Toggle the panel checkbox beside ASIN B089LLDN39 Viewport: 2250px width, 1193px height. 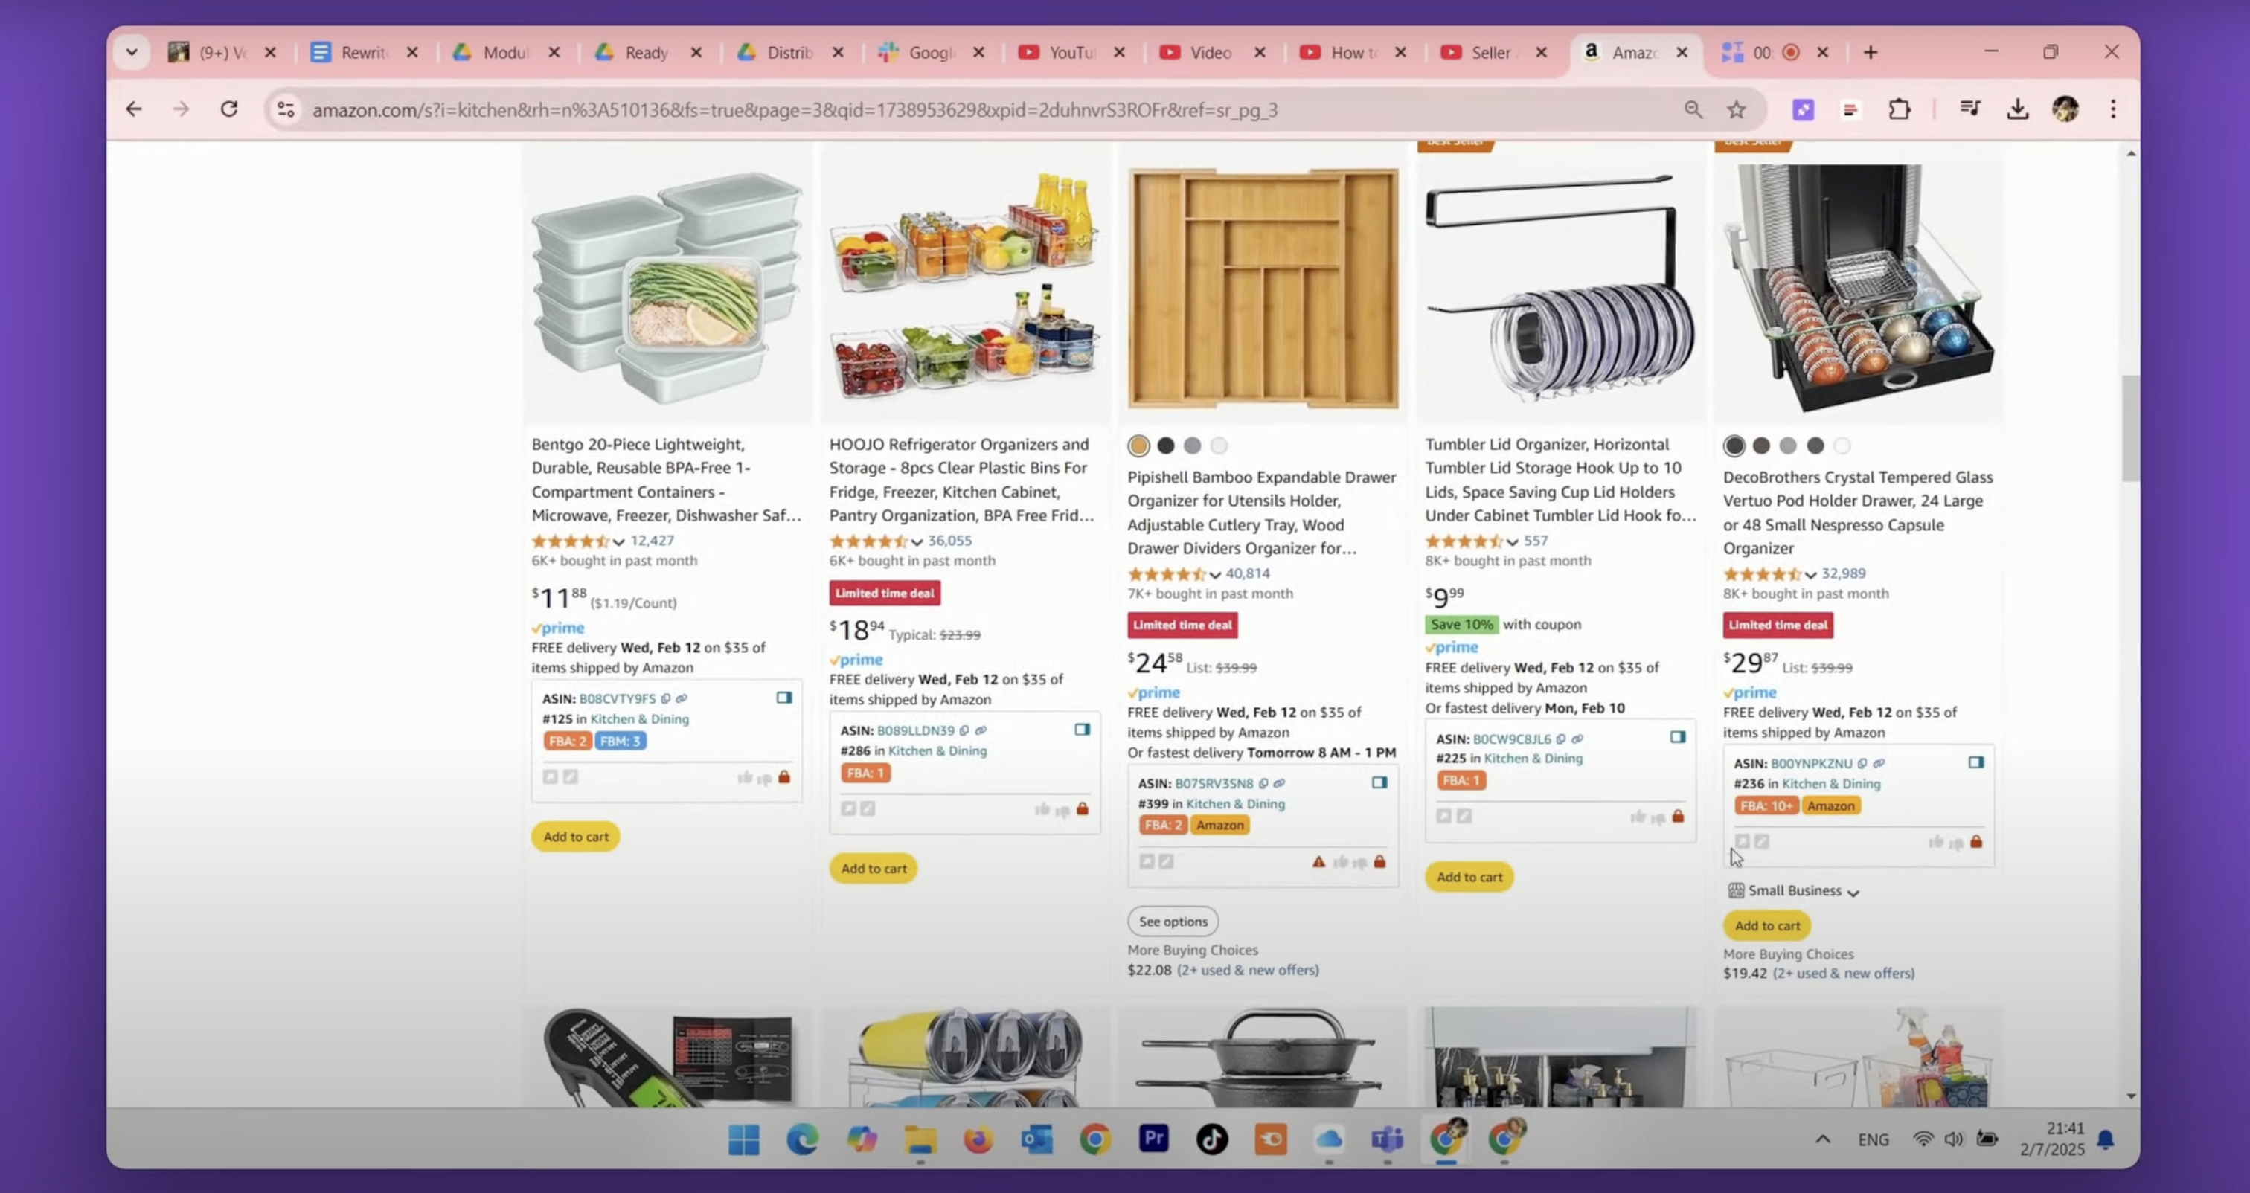pos(1082,729)
